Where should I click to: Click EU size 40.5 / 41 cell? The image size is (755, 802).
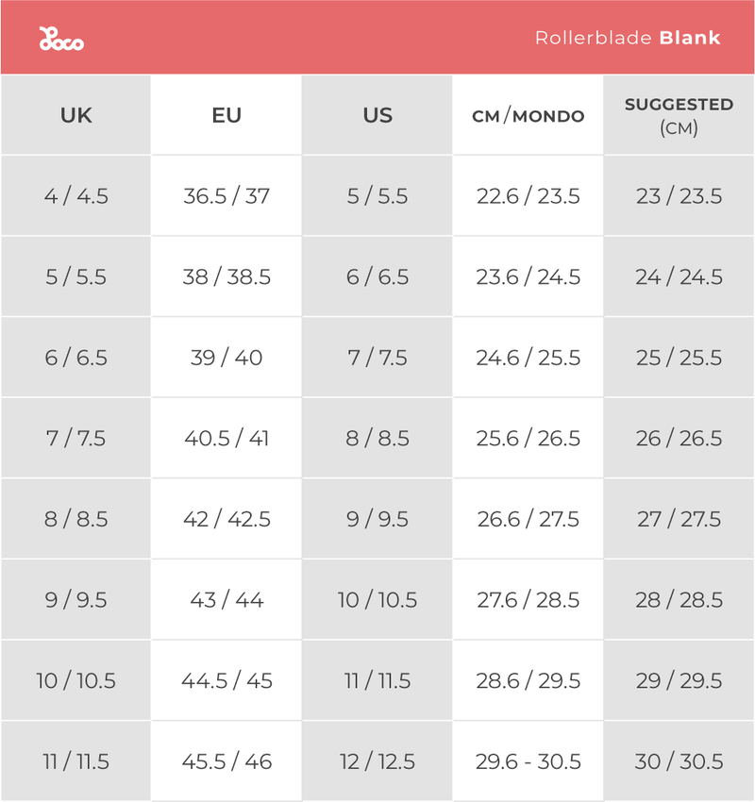point(226,439)
